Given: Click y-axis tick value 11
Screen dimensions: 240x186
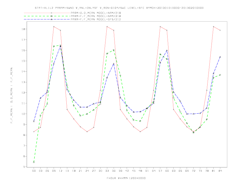Looking at the screenshot, I should [23, 103].
